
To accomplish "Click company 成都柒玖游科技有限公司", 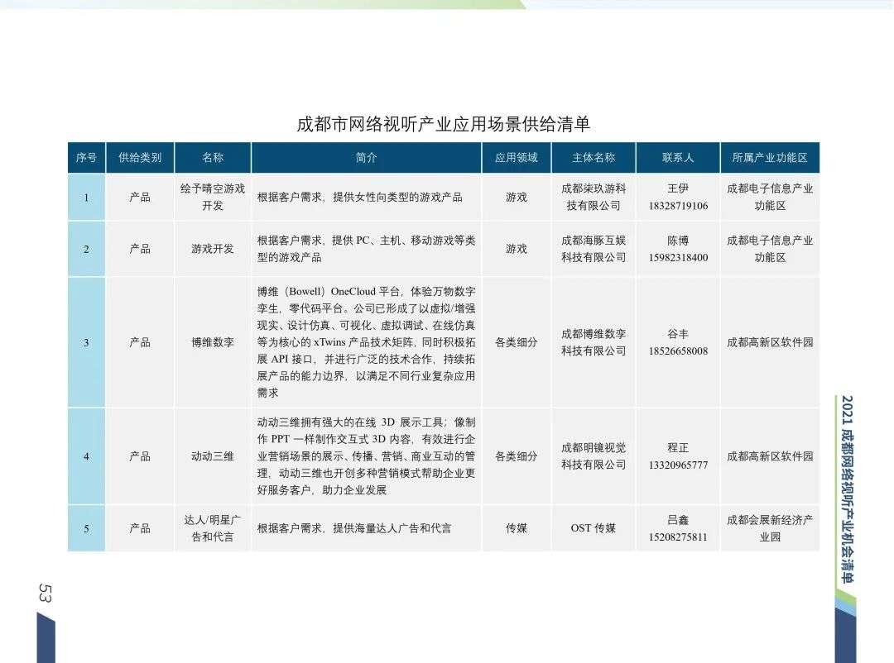I will pyautogui.click(x=594, y=197).
